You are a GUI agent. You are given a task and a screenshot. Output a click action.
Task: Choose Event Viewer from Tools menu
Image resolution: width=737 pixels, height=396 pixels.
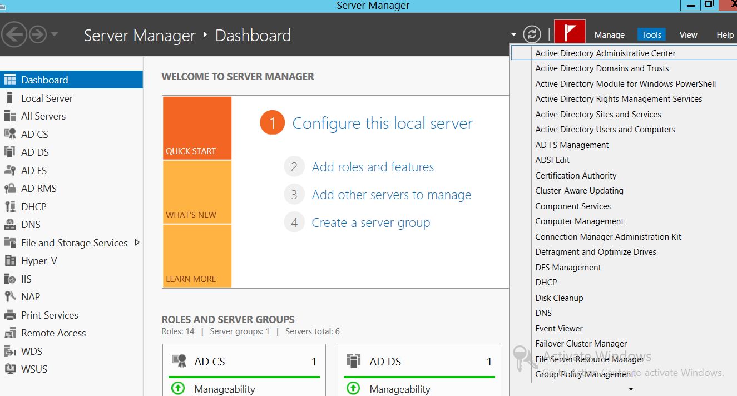(558, 328)
